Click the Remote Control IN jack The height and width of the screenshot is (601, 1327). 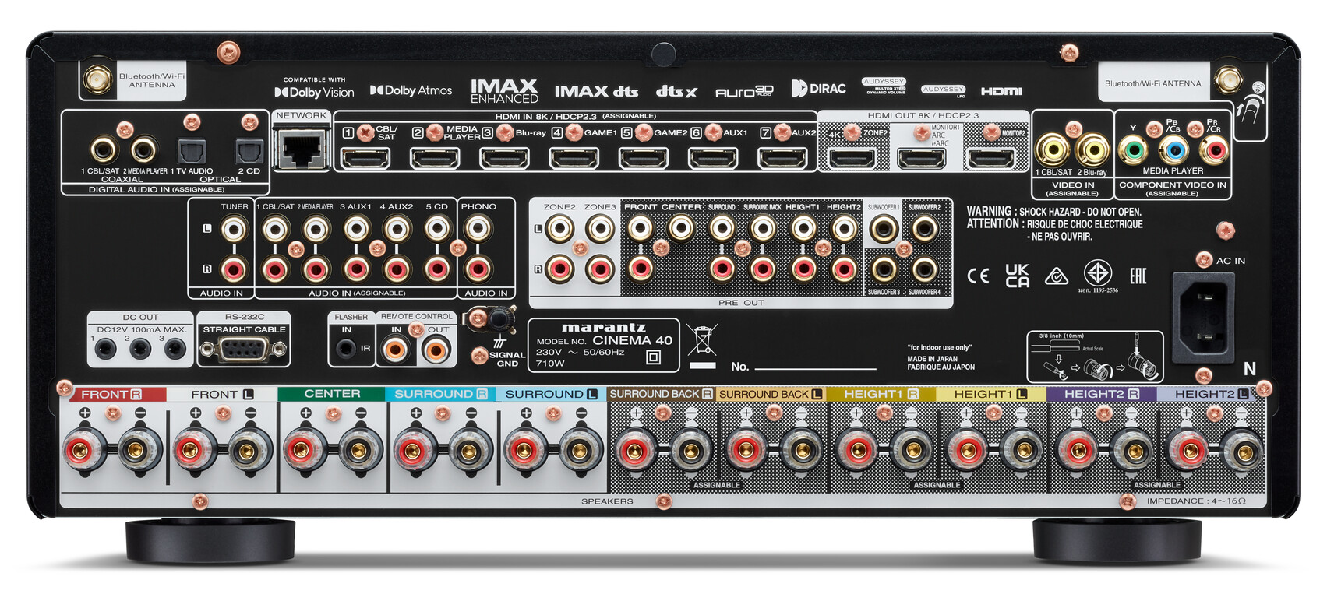coord(396,350)
